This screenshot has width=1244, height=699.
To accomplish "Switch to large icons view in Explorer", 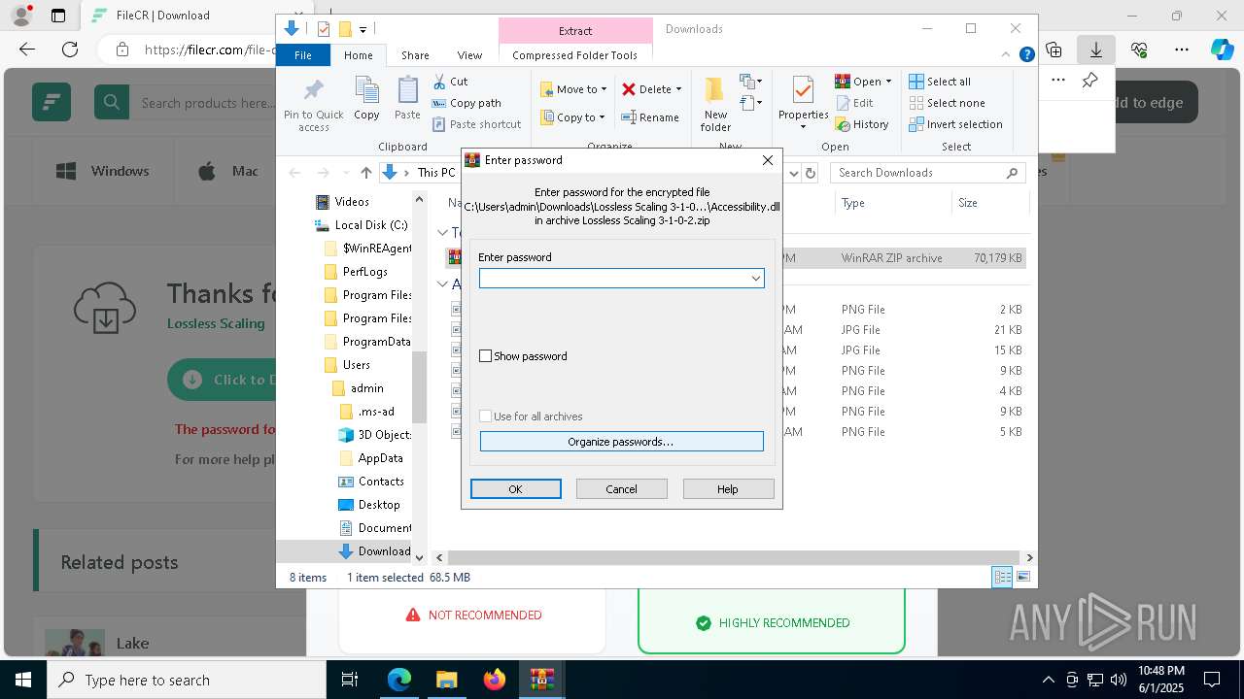I will click(x=1022, y=577).
